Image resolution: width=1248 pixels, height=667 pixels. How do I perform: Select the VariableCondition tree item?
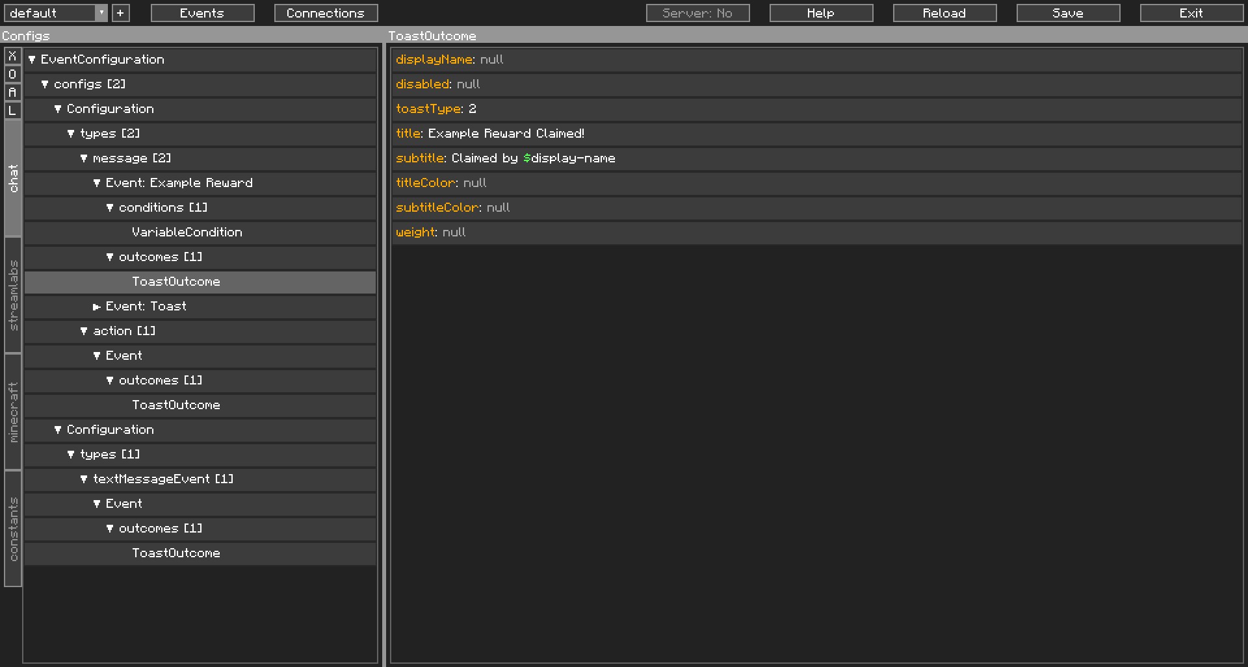187,233
